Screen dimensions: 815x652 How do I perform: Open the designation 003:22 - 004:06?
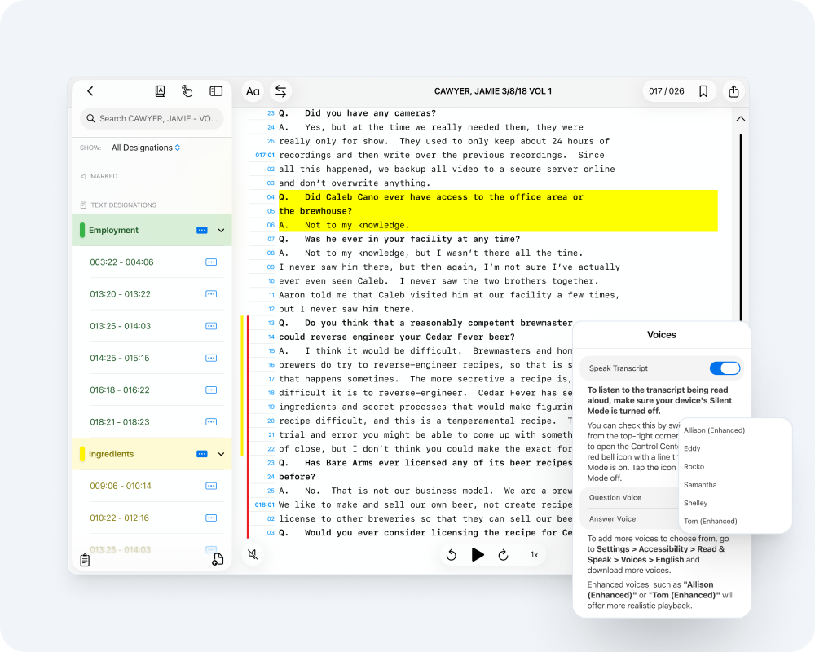(x=121, y=262)
